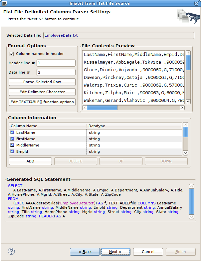Viewport: 201px width, 261px height.
Task: Click the ADD column button
Action: coord(30,161)
